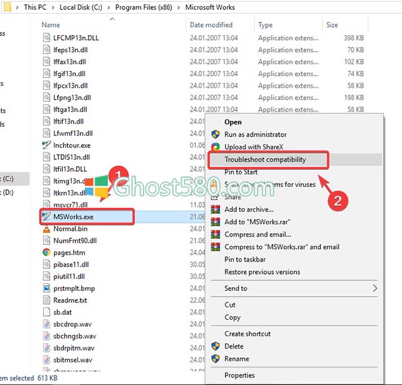Select the ltfil13n.DLL file name
402x385 pixels.
[70, 169]
